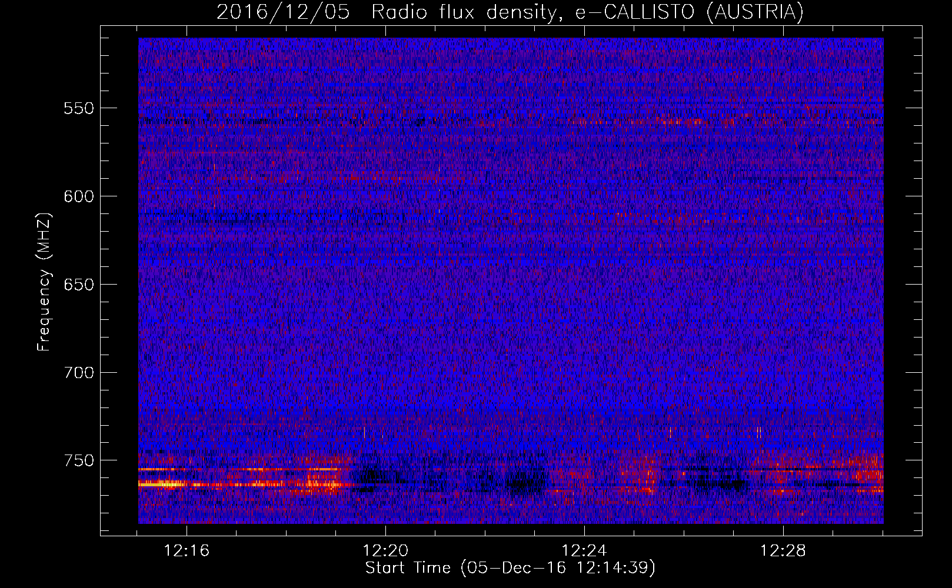Click the 700 frequency tick label
Screen dimensions: 952x588
[79, 372]
